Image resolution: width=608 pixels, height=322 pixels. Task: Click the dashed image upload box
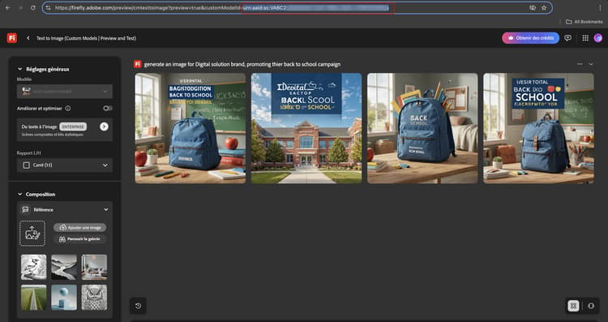32,234
